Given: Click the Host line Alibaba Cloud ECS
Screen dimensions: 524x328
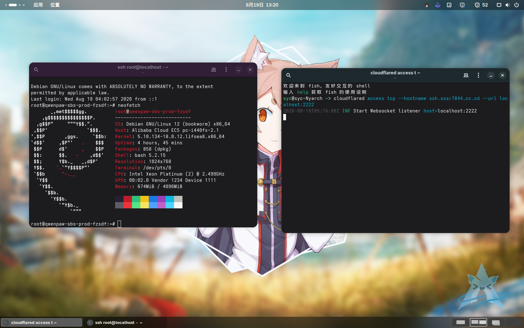Looking at the screenshot, I should point(167,130).
